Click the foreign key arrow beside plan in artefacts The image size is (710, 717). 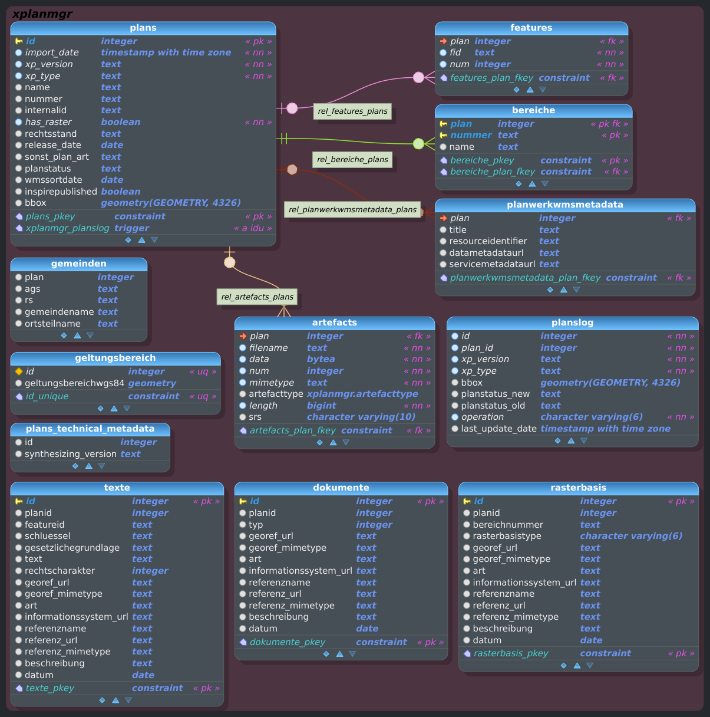243,336
